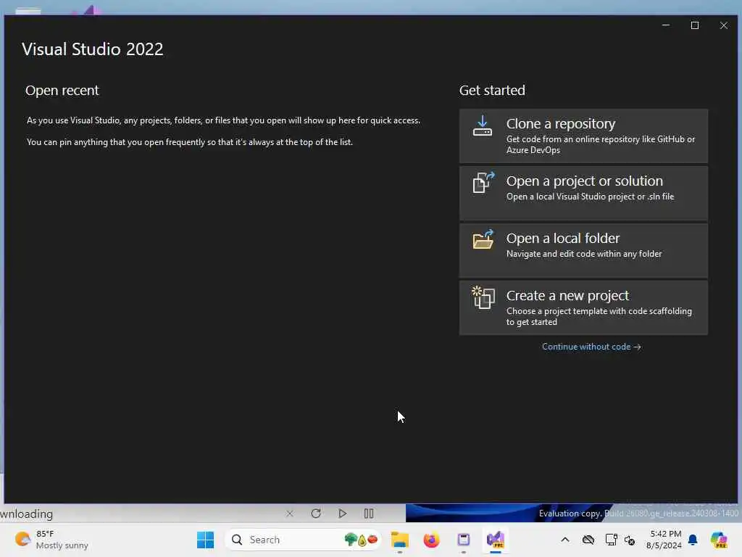Open the Copilot Preview taskbar icon
Screen dimensions: 742x557
(x=719, y=540)
